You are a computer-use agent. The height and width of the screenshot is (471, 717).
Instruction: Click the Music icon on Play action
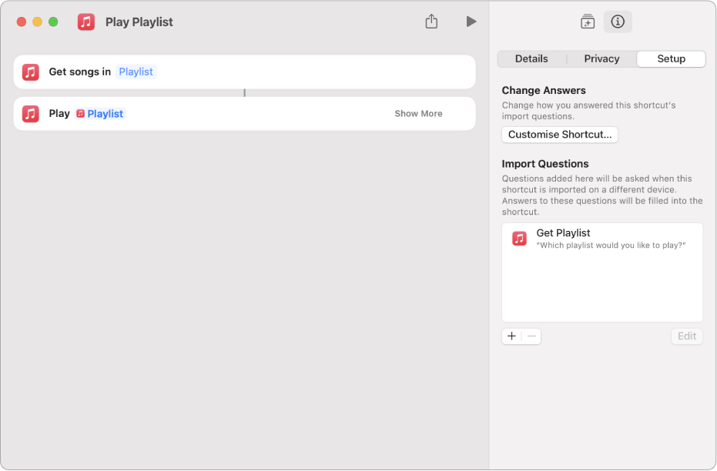pyautogui.click(x=31, y=114)
